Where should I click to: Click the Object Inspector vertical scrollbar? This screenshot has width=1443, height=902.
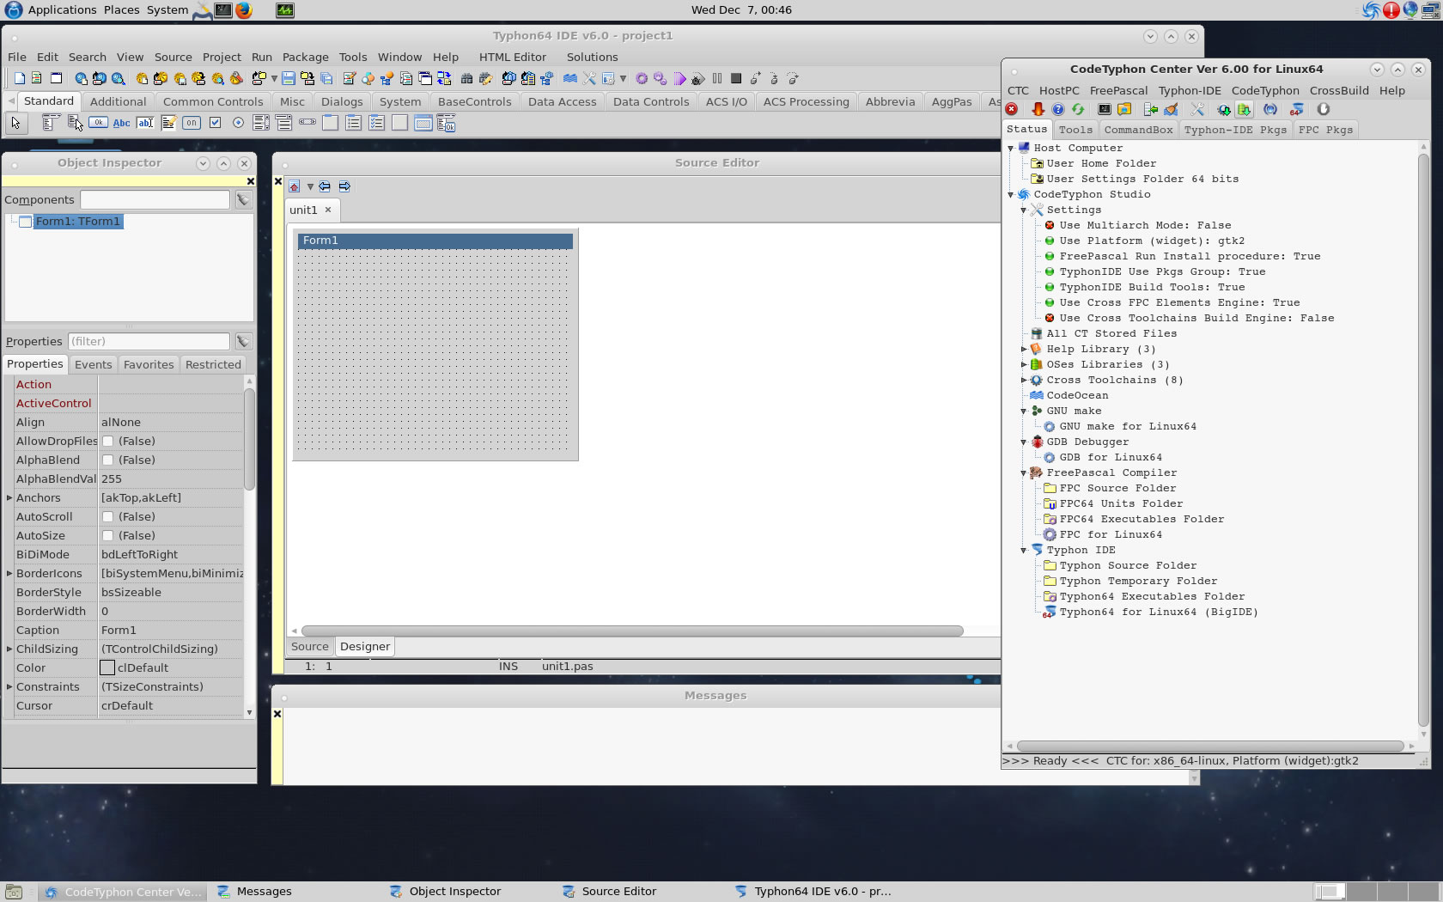249,440
